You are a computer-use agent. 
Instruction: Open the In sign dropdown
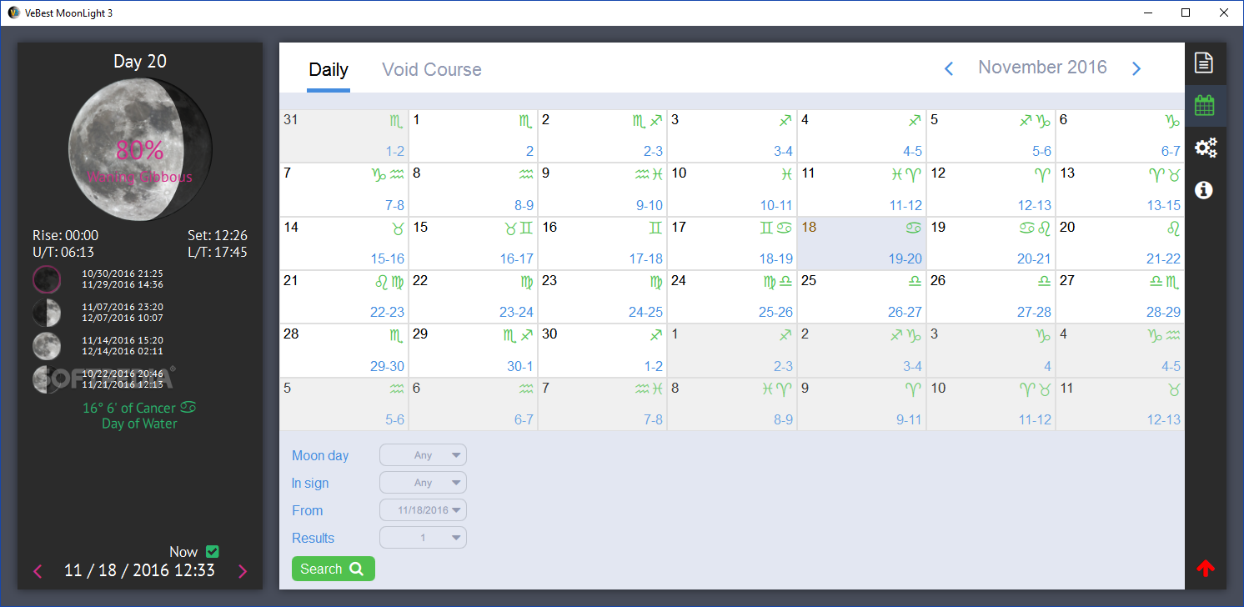pyautogui.click(x=423, y=483)
